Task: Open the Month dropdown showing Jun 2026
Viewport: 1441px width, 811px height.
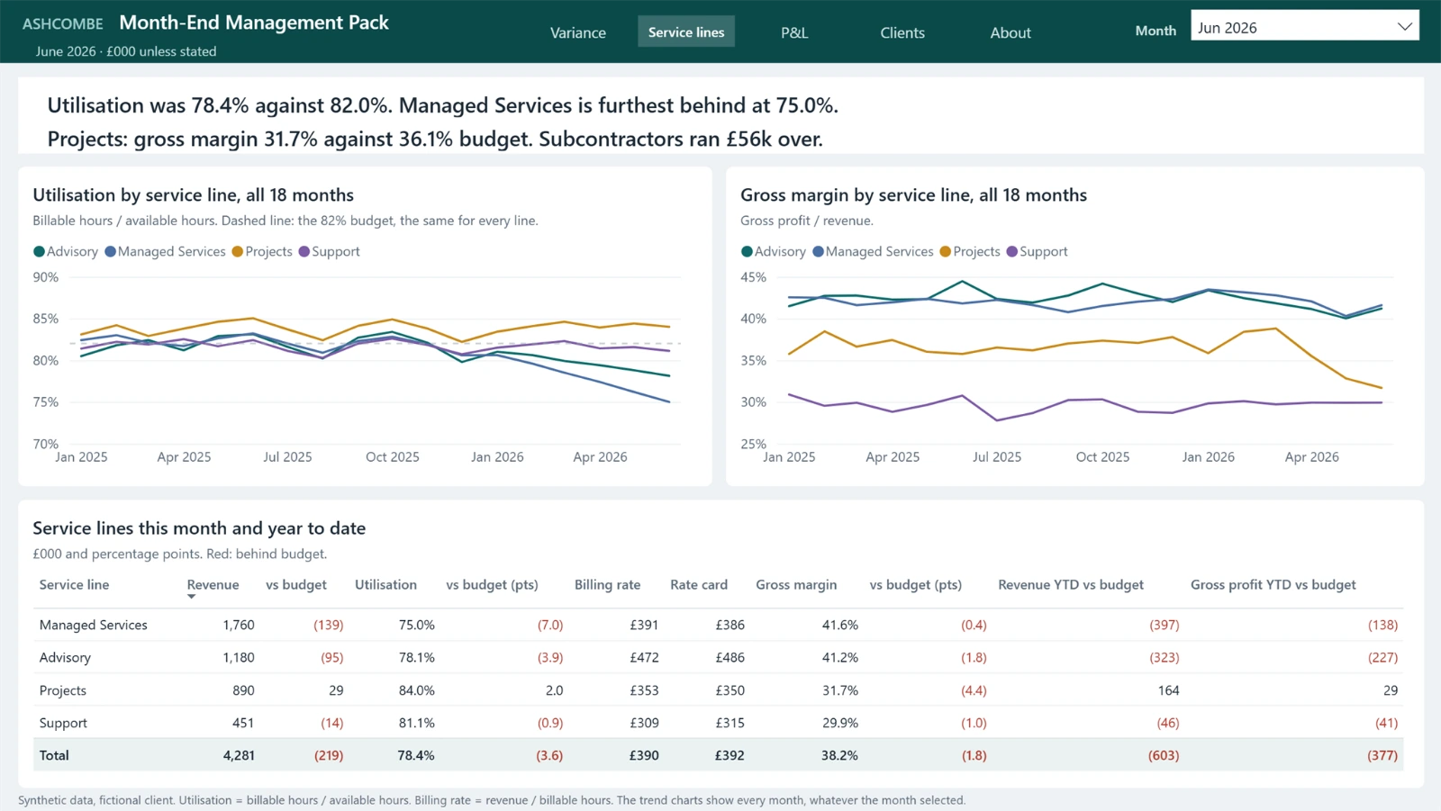Action: click(x=1304, y=27)
